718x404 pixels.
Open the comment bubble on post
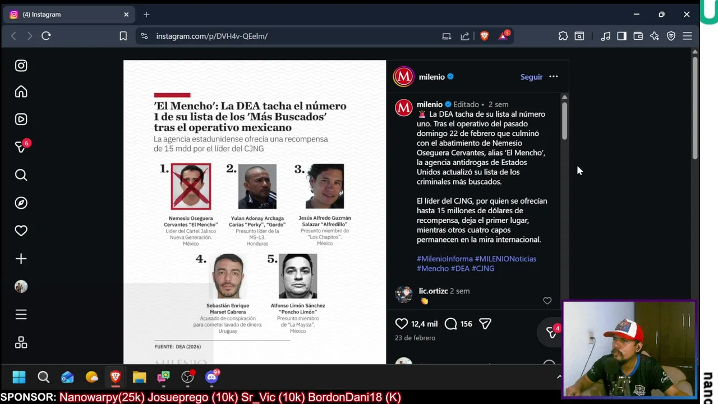(x=450, y=324)
